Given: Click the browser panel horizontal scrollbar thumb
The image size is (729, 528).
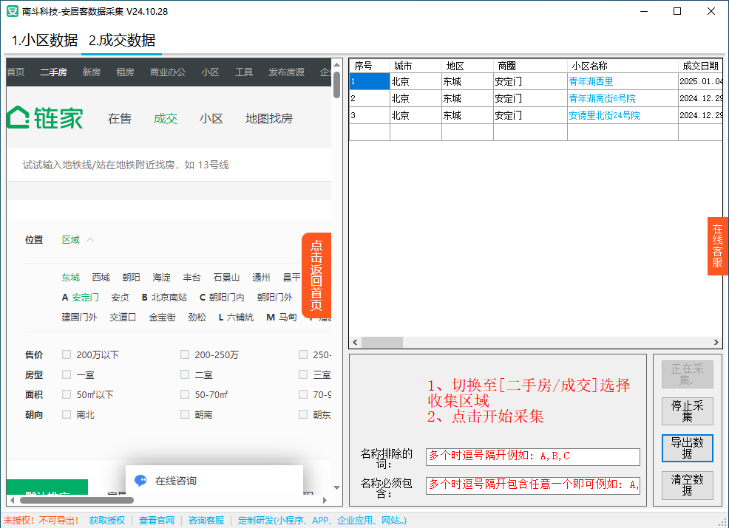Looking at the screenshot, I should pos(77,500).
